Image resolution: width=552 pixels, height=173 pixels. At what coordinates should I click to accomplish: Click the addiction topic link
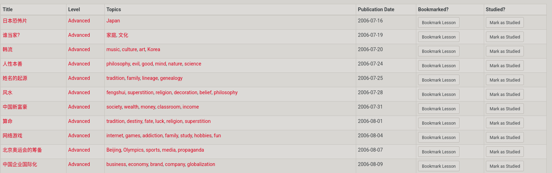click(153, 136)
